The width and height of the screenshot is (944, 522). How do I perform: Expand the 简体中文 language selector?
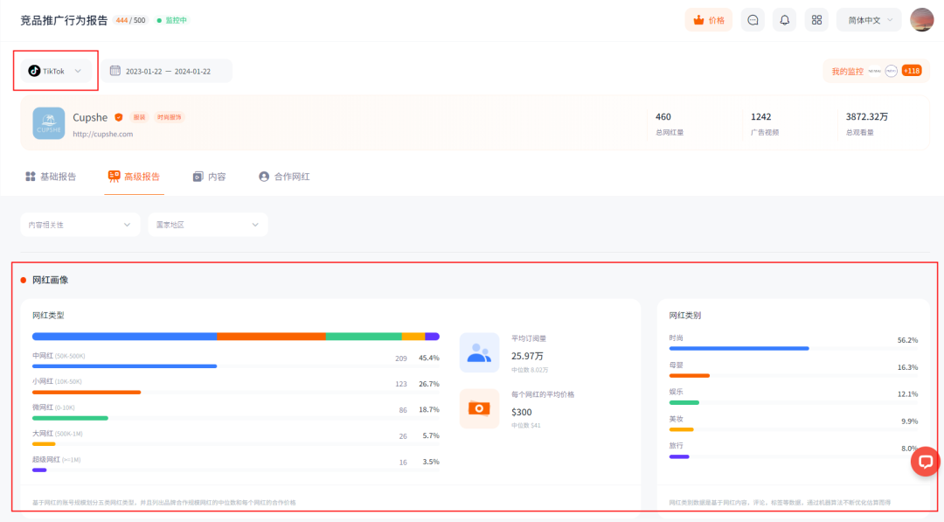point(868,20)
